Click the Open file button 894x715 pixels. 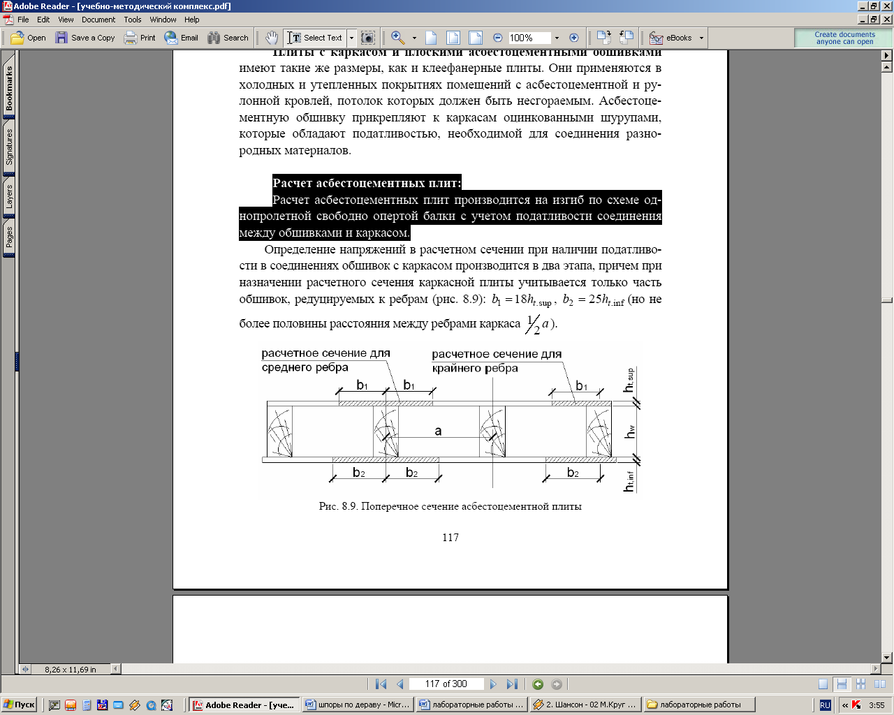click(x=29, y=38)
